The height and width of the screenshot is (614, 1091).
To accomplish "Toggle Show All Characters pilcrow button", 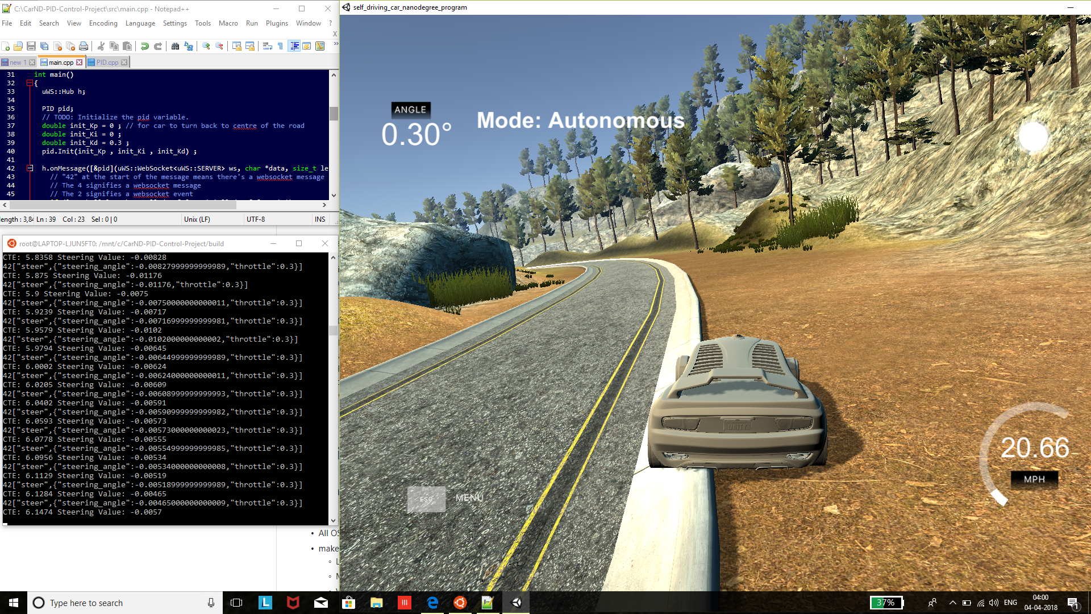I will (281, 46).
